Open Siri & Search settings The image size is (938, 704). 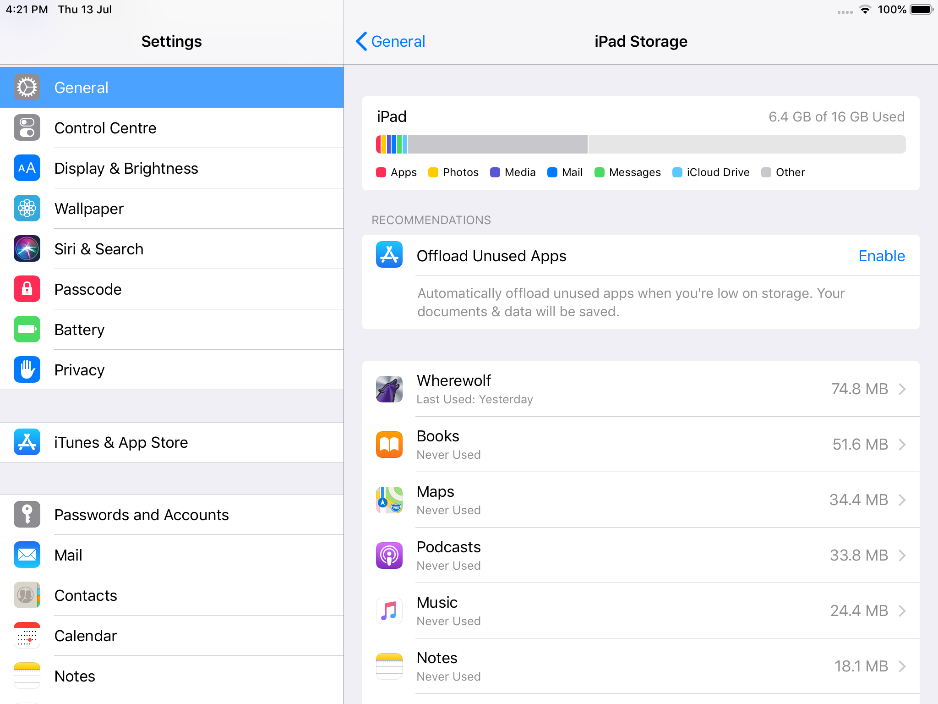[172, 249]
